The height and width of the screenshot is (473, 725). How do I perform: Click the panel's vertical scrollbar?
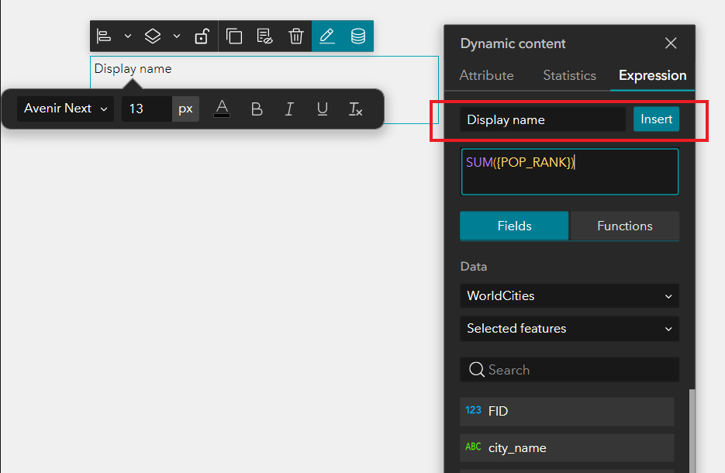click(692, 430)
